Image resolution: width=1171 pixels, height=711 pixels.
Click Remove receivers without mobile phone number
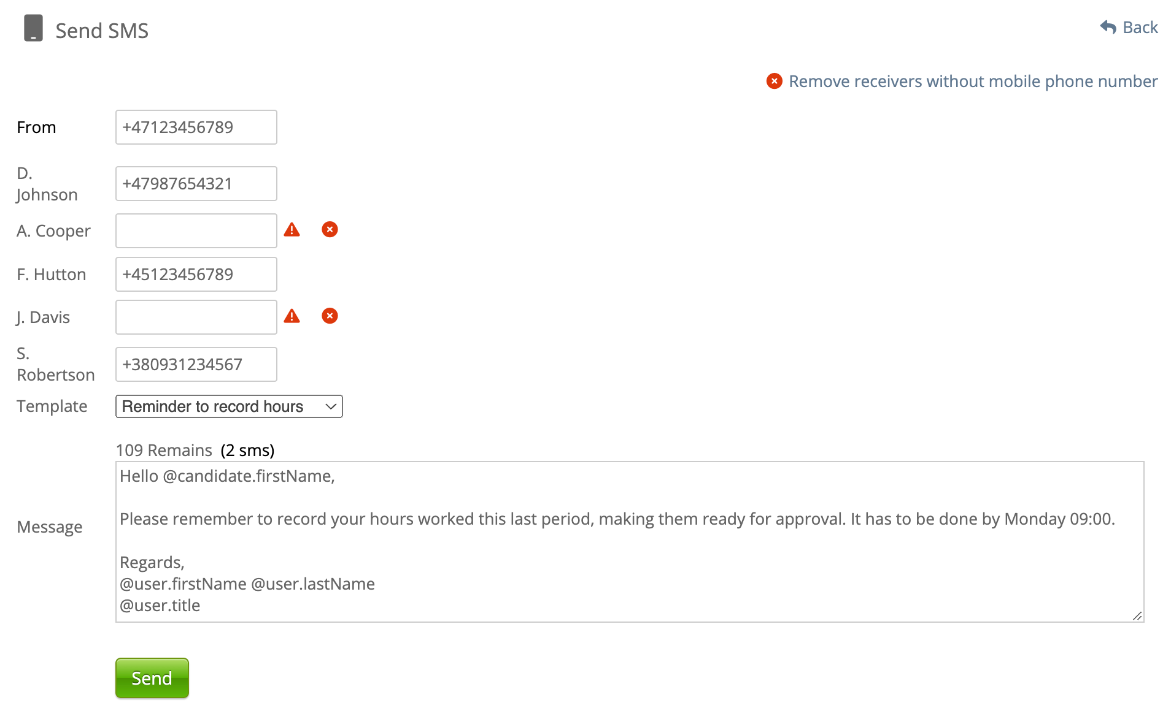973,81
